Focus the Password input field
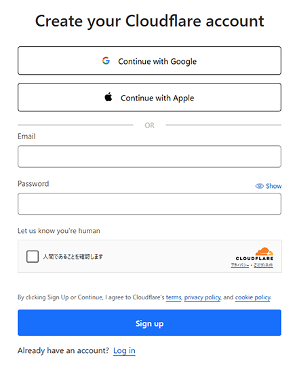The image size is (297, 368). [x=149, y=204]
